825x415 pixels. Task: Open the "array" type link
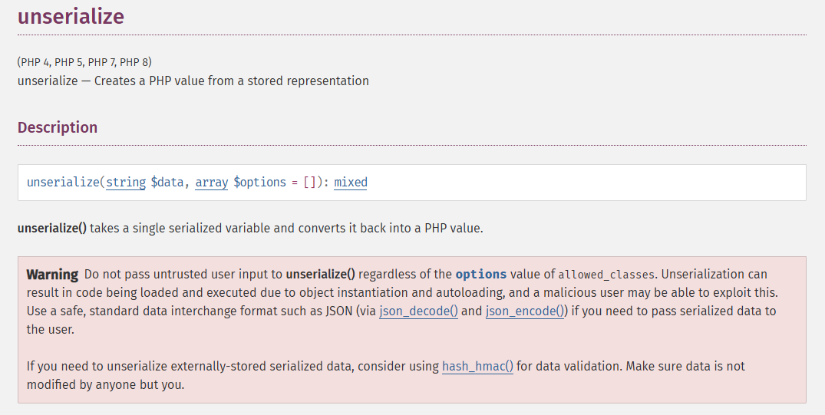point(211,183)
